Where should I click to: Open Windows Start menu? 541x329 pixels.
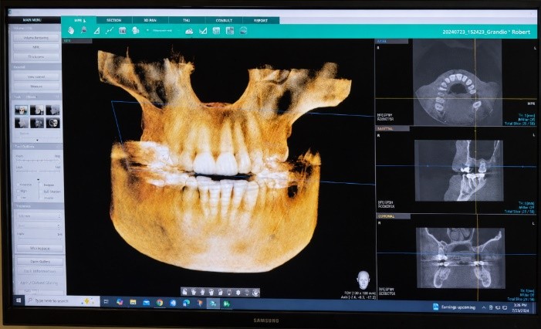19,300
